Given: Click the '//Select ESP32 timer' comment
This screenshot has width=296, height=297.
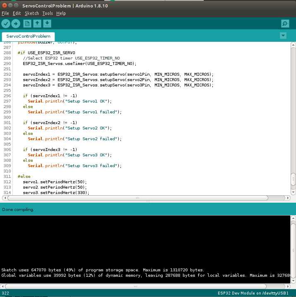Looking at the screenshot, I should 71,58.
